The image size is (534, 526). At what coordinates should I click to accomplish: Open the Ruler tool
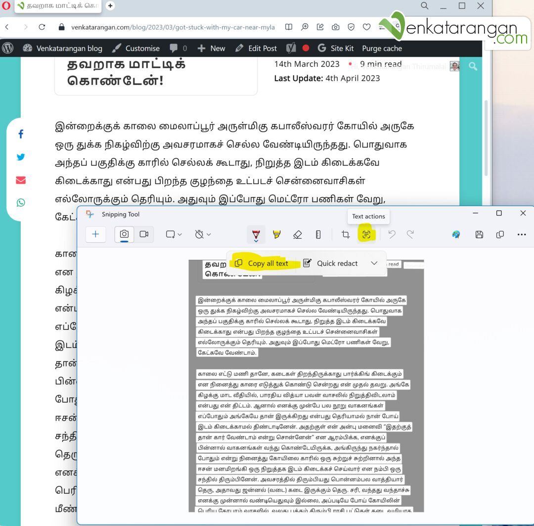pos(318,234)
